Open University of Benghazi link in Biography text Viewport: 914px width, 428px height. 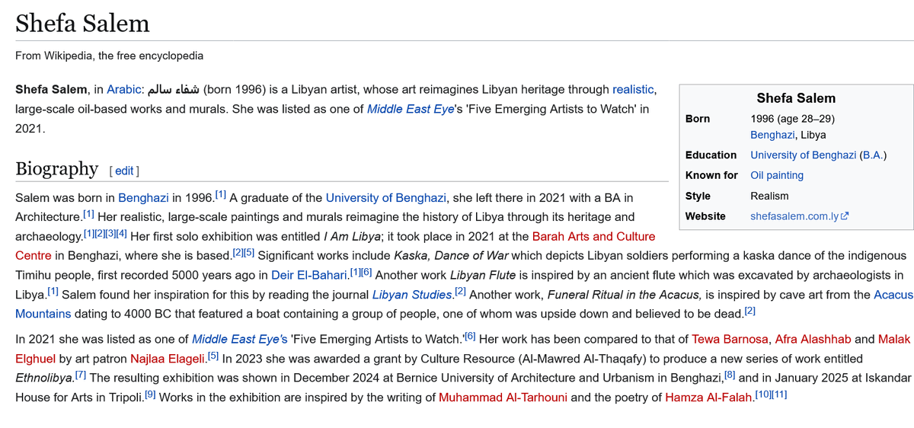tap(385, 198)
